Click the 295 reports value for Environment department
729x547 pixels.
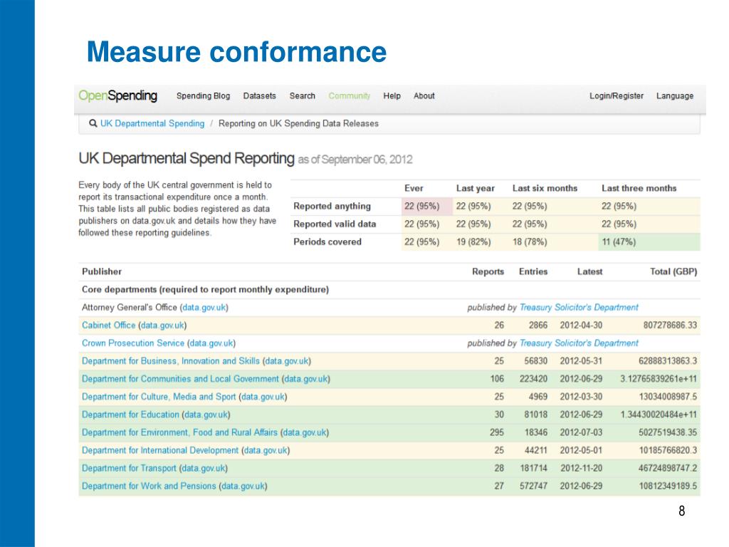click(496, 432)
